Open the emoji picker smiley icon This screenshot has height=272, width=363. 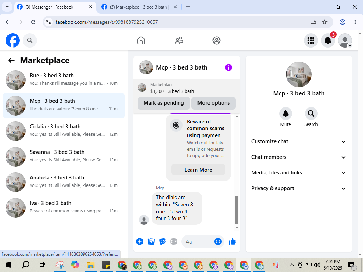(x=218, y=242)
